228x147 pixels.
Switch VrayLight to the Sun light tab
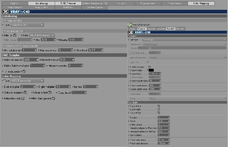171,29
